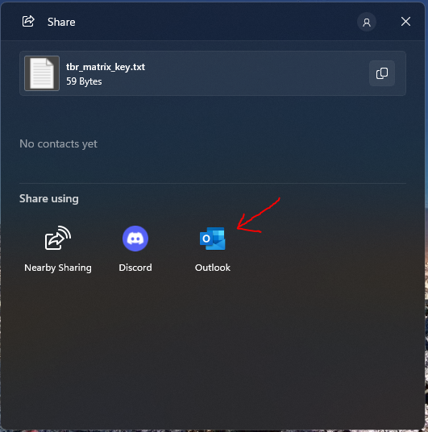Click the No contacts yet message
The width and height of the screenshot is (428, 432).
[58, 143]
